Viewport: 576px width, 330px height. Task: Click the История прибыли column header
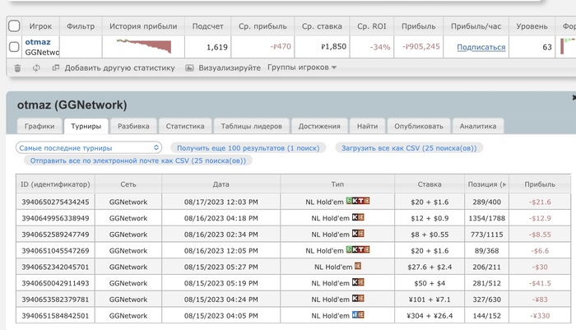click(x=143, y=26)
